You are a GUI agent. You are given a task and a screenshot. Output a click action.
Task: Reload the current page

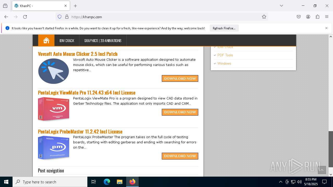25,17
